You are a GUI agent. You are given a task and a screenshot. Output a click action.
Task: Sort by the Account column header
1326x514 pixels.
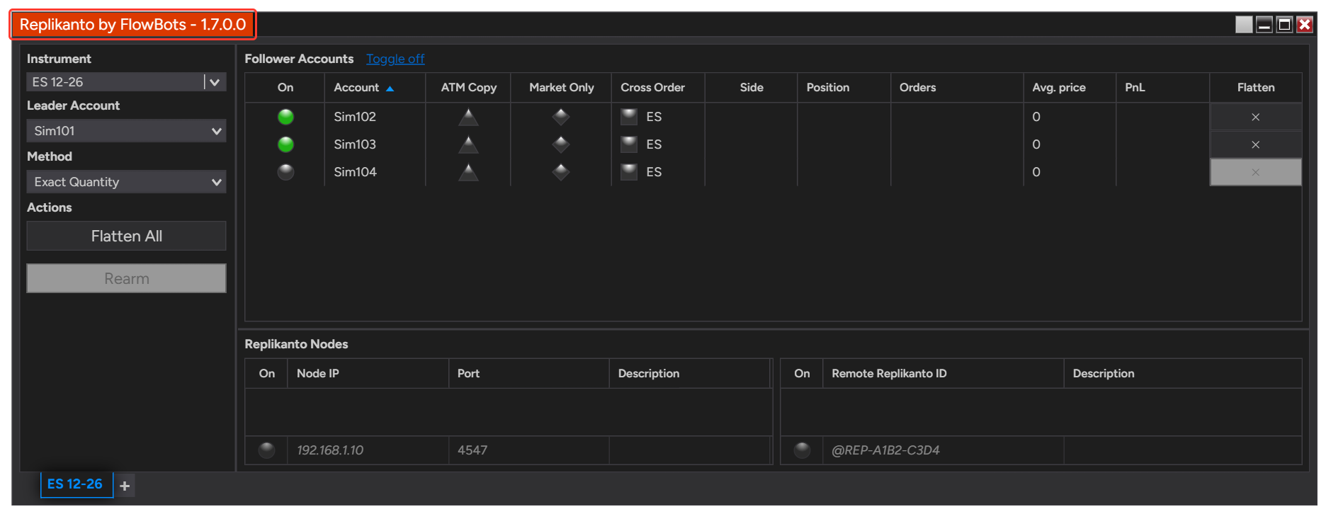point(375,88)
